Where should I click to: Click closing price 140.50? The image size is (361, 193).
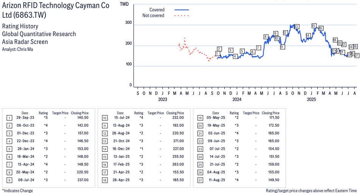click(x=83, y=118)
